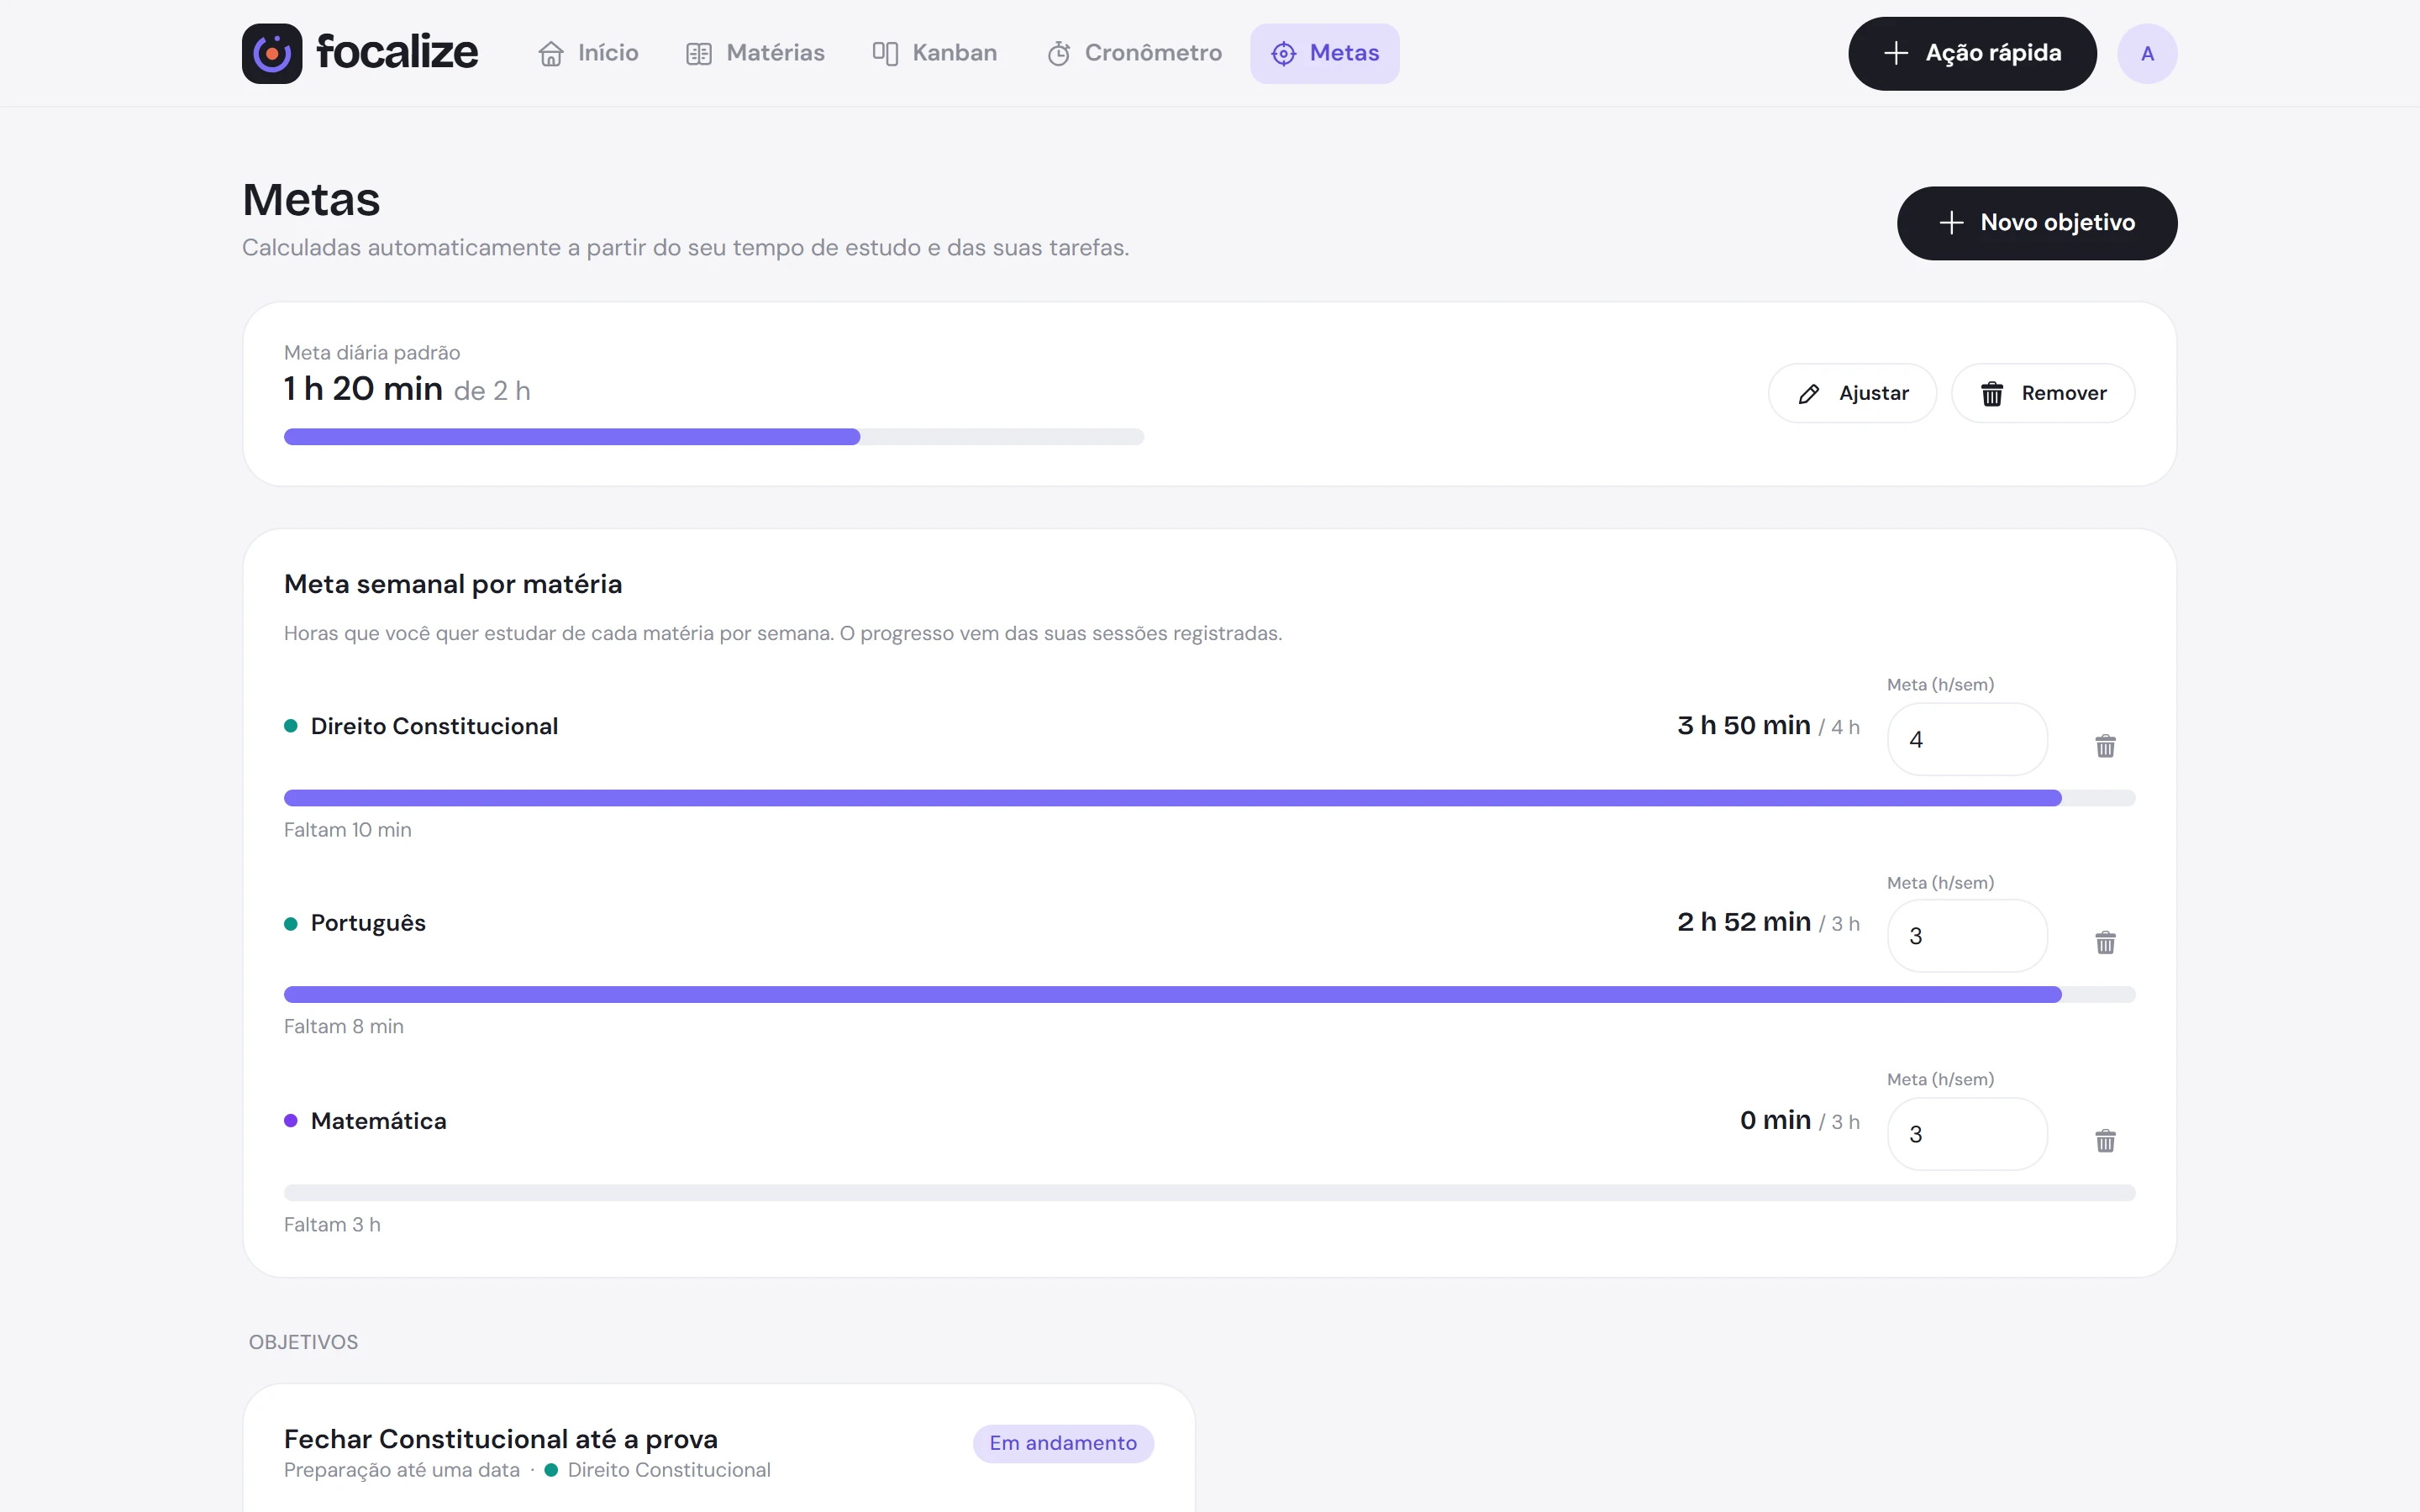2420x1512 pixels.
Task: Click the focalize logo icon
Action: point(272,53)
